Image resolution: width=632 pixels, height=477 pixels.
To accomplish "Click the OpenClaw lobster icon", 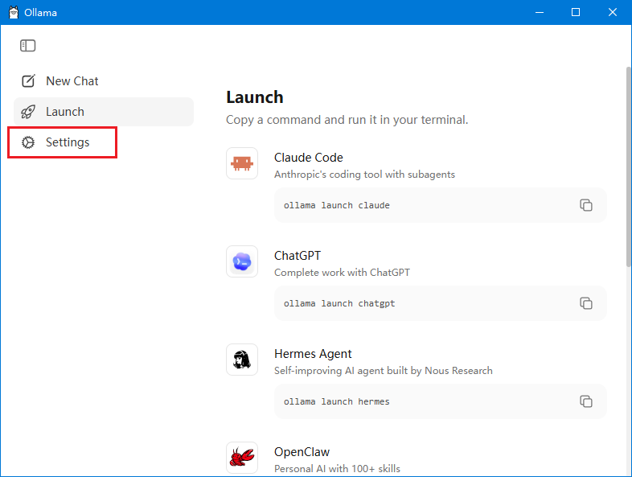I will point(242,458).
